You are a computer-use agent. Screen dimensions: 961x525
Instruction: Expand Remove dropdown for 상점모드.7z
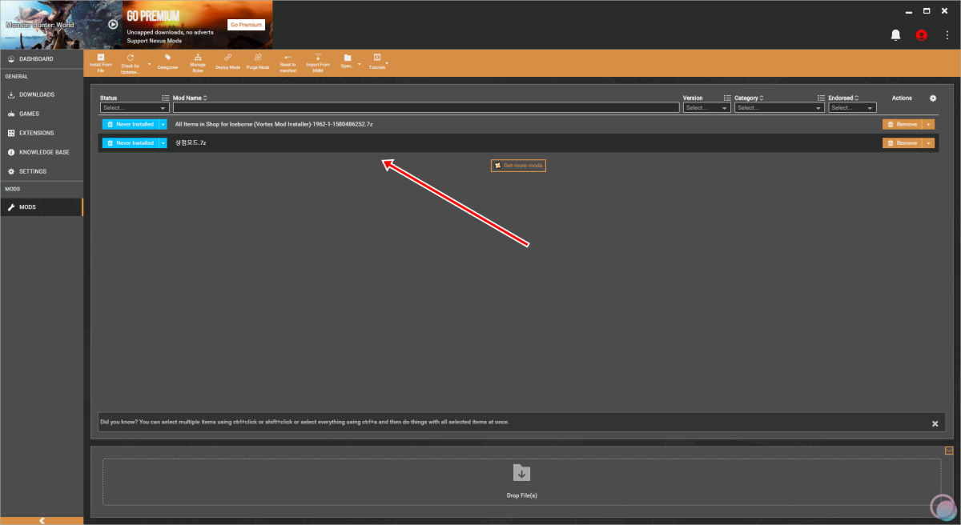[929, 142]
